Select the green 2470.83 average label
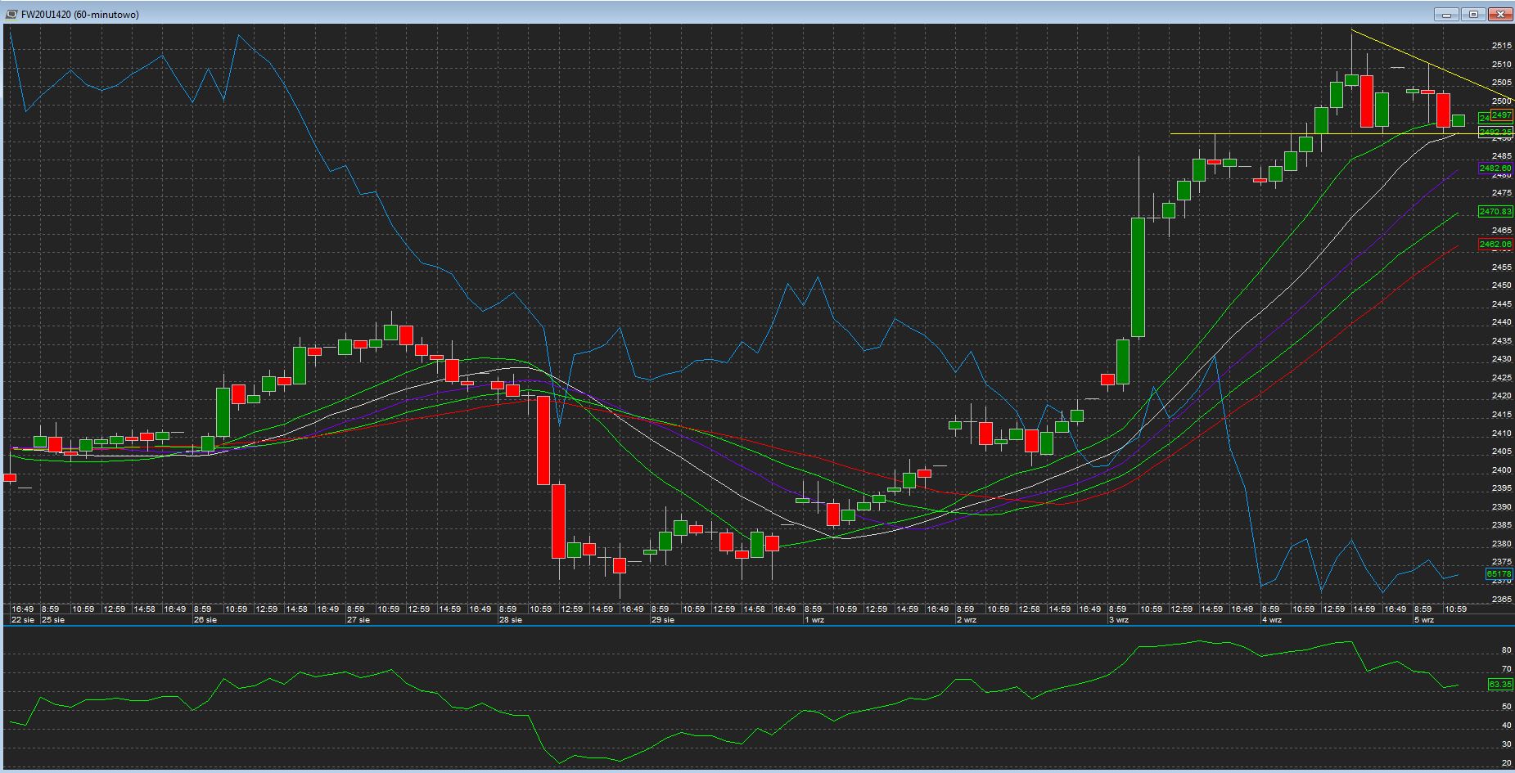This screenshot has height=773, width=1515. 1495,212
